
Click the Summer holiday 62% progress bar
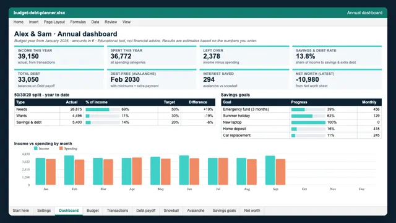(x=308, y=116)
